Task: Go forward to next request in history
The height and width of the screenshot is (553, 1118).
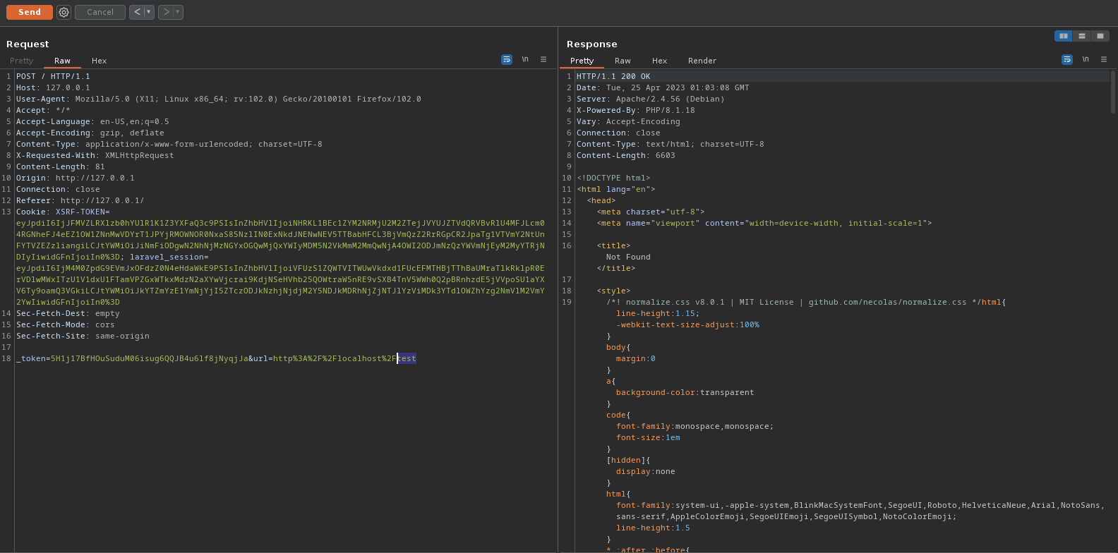Action: pyautogui.click(x=167, y=12)
